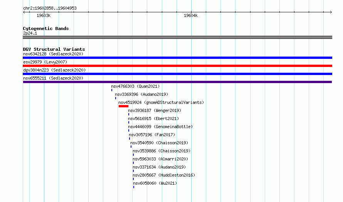The height and width of the screenshot is (202, 343).
Task: Click the left arrow of the ruler
Action: coord(24,12)
